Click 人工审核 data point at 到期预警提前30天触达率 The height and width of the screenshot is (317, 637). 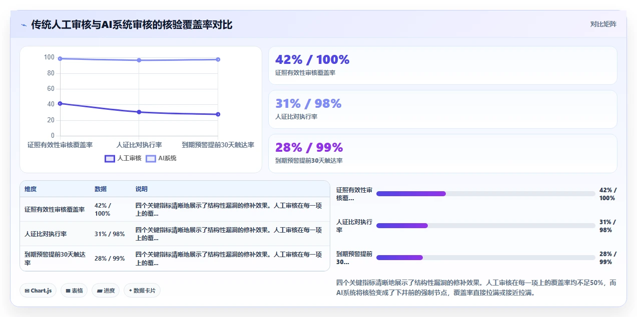218,114
